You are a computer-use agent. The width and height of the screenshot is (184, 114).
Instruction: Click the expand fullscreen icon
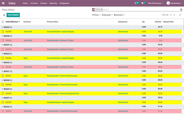pyautogui.click(x=180, y=15)
